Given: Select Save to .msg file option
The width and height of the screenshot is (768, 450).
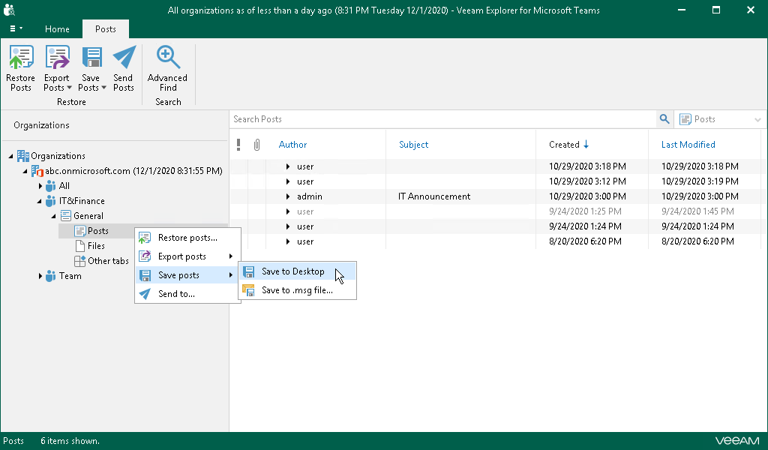Looking at the screenshot, I should pyautogui.click(x=296, y=290).
